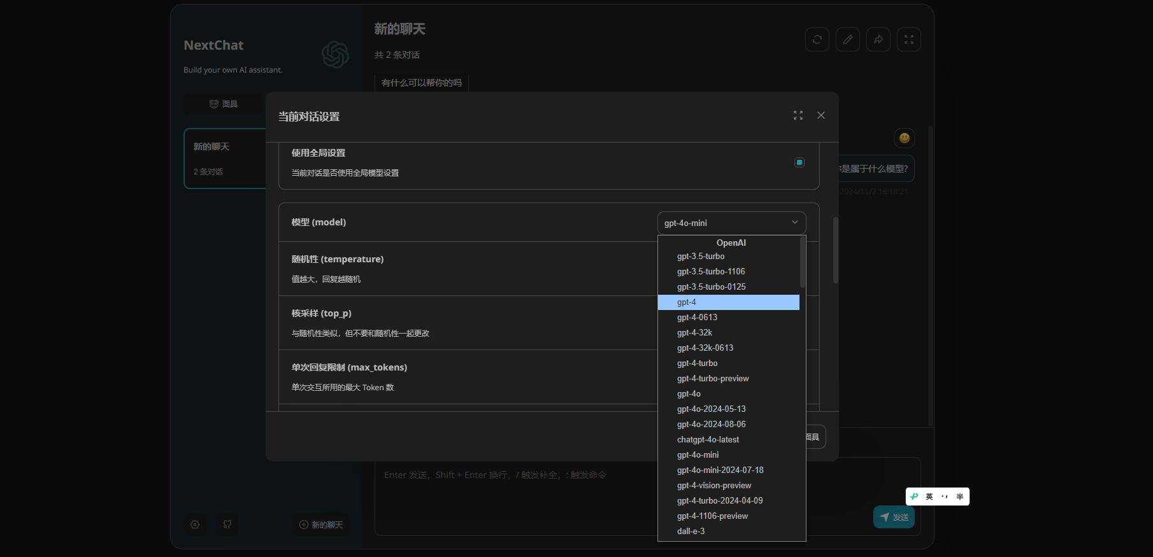Select gpt-4o-mini-2024-07-18 model option
This screenshot has width=1153, height=557.
pos(729,470)
